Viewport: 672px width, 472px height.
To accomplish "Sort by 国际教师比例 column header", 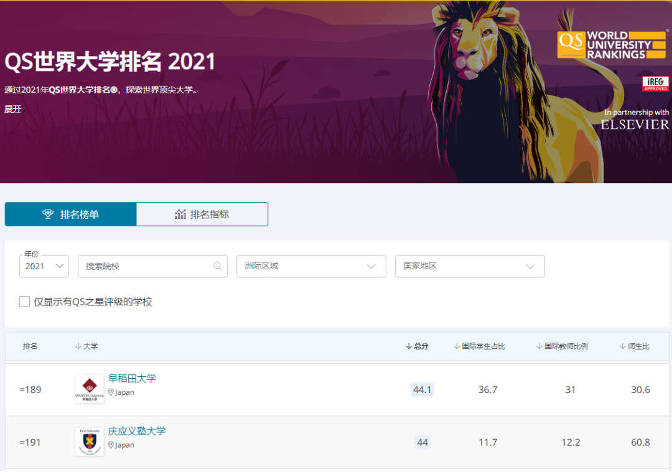I will tap(562, 346).
